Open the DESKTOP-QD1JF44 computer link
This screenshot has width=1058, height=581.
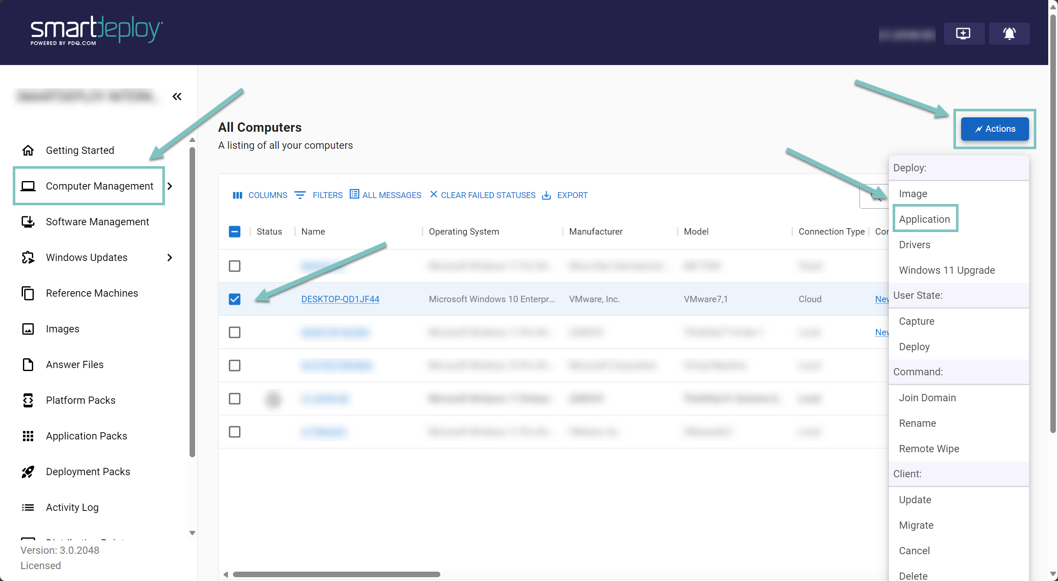pos(340,299)
